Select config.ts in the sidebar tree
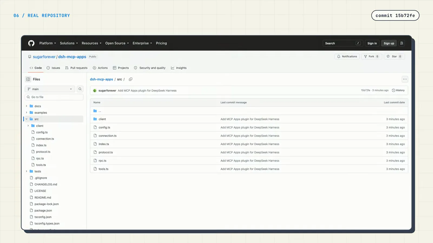 click(42, 132)
